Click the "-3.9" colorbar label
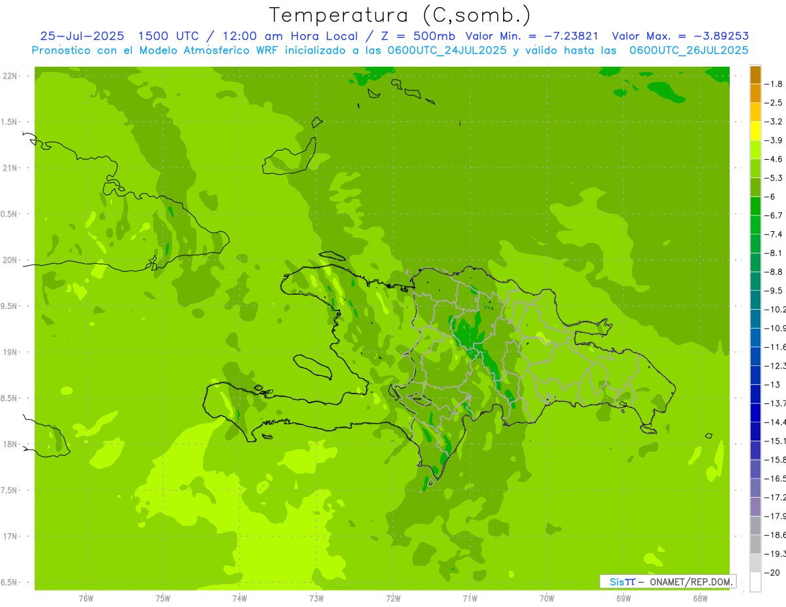This screenshot has width=786, height=607. pyautogui.click(x=775, y=140)
